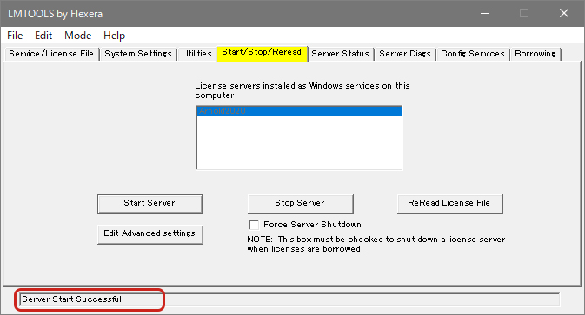Open the Help menu

(x=114, y=36)
